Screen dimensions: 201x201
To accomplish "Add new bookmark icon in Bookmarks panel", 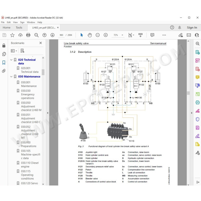I will point(22,51).
